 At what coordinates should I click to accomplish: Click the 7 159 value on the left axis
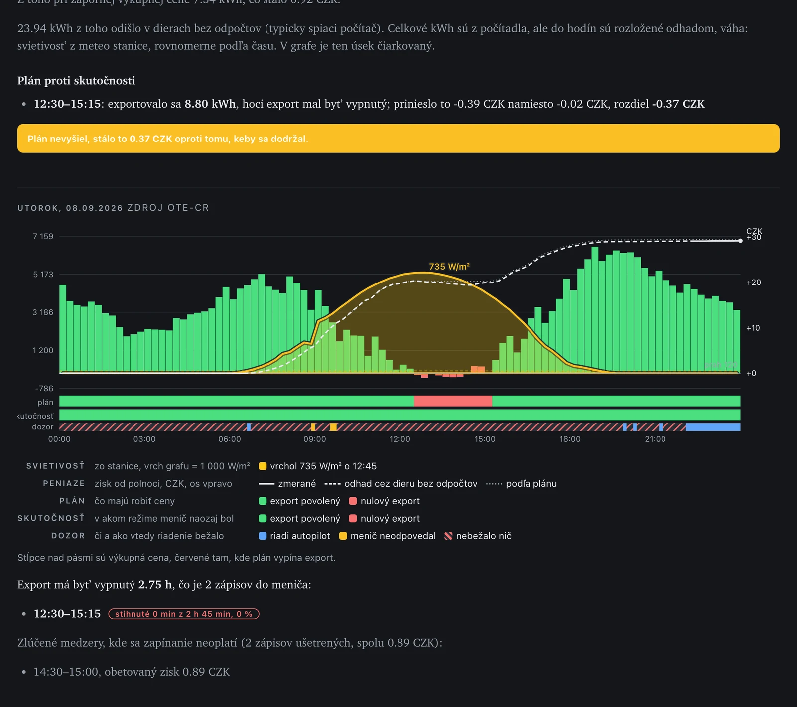pyautogui.click(x=43, y=236)
